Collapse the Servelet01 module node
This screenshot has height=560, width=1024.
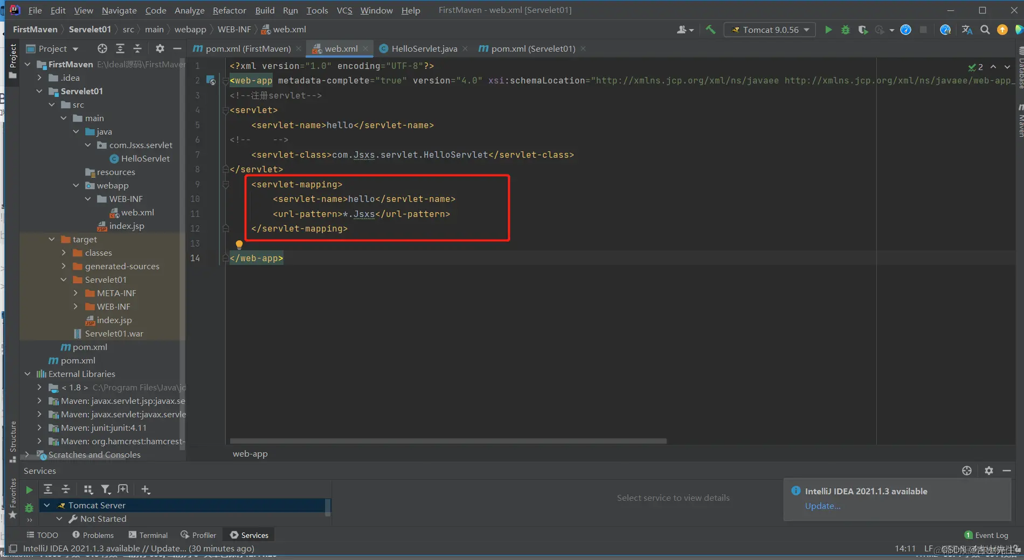point(39,91)
